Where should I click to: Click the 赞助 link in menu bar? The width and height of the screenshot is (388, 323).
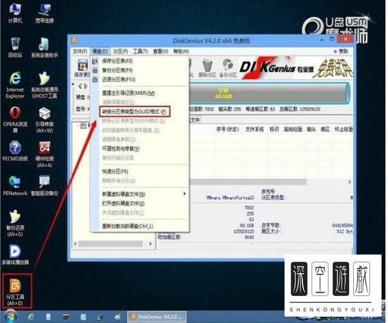pos(341,51)
